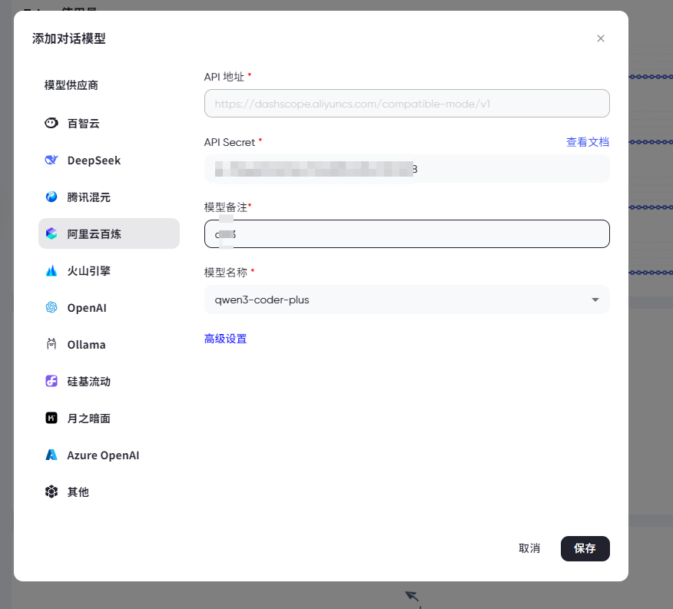Pick Ollama provider label
673x609 pixels.
(86, 345)
